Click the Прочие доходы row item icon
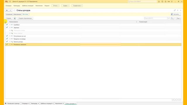 pos(12,42)
